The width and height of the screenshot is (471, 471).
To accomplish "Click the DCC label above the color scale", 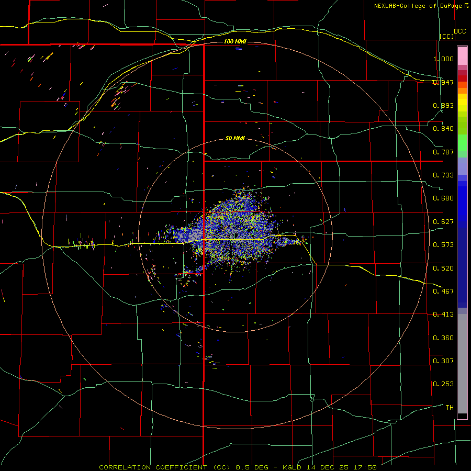I will (460, 31).
